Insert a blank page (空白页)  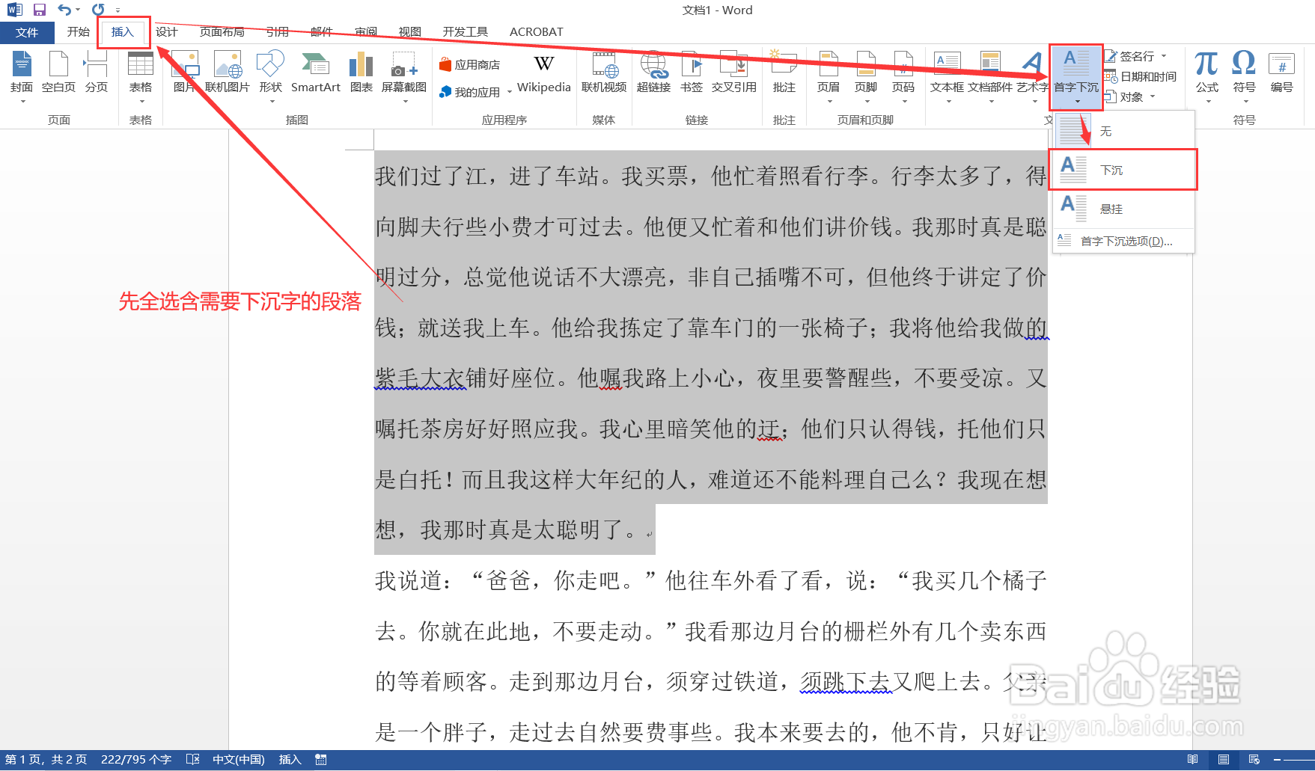click(x=58, y=73)
